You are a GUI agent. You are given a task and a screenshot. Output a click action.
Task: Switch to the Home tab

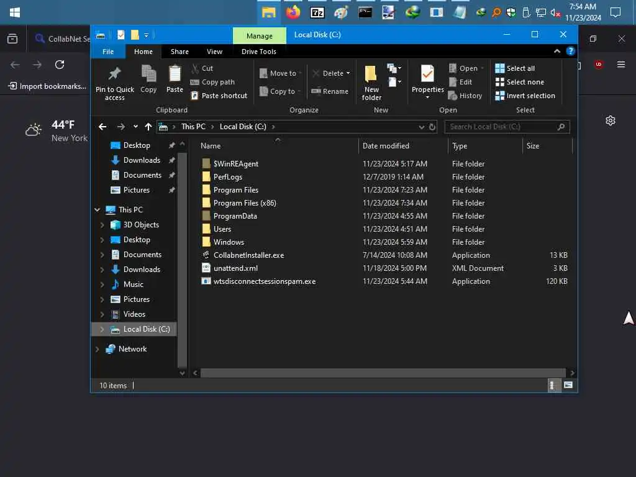click(x=143, y=52)
